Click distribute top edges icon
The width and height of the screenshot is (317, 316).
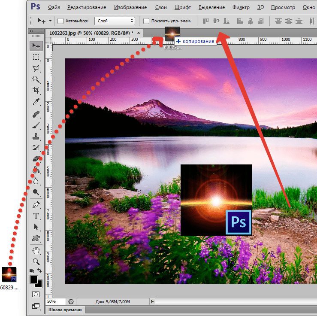[x=278, y=21]
